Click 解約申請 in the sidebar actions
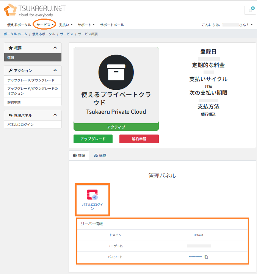 (33, 102)
